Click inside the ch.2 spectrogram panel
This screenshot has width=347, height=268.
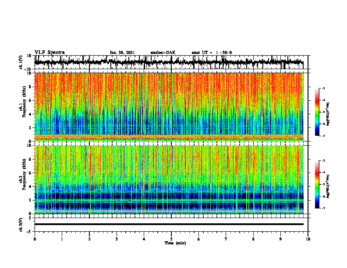169,180
